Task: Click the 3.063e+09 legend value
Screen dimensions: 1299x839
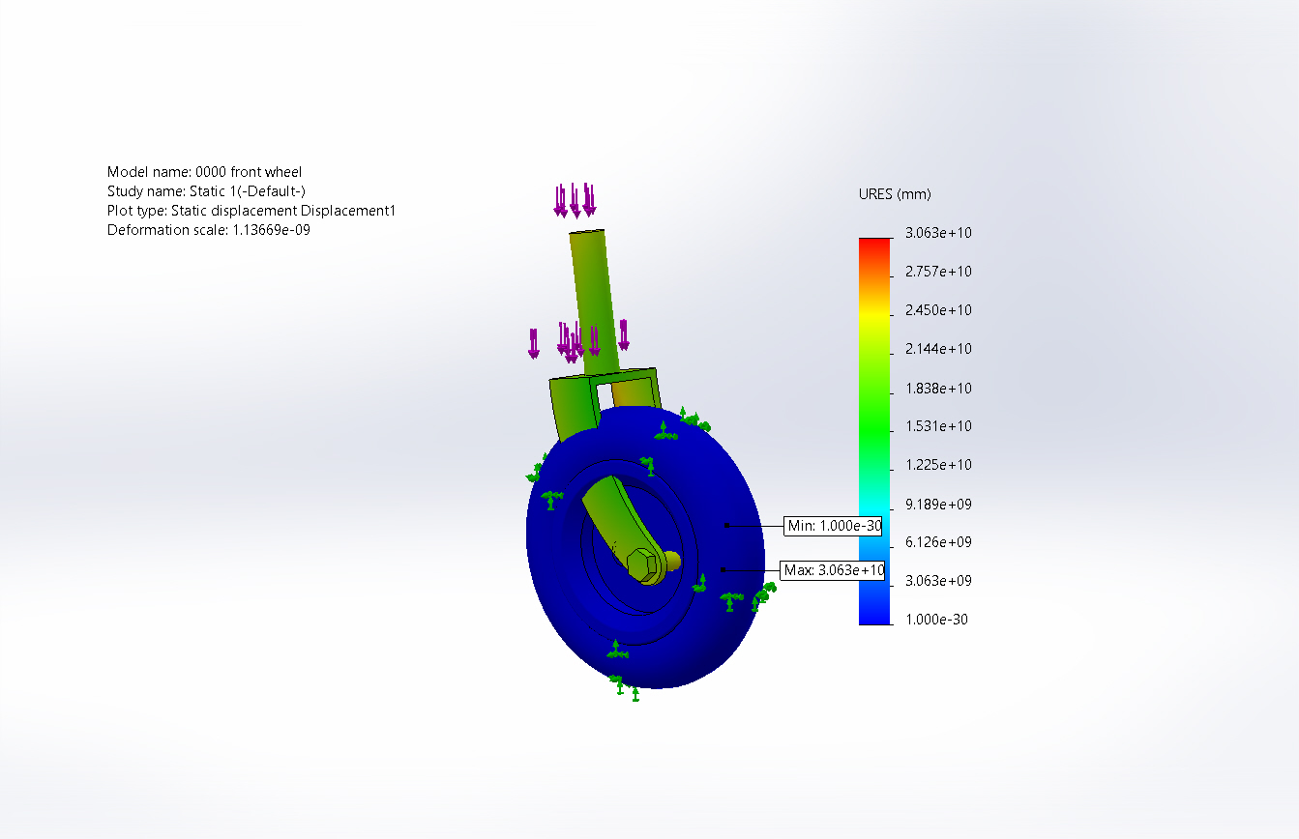Action: 938,581
